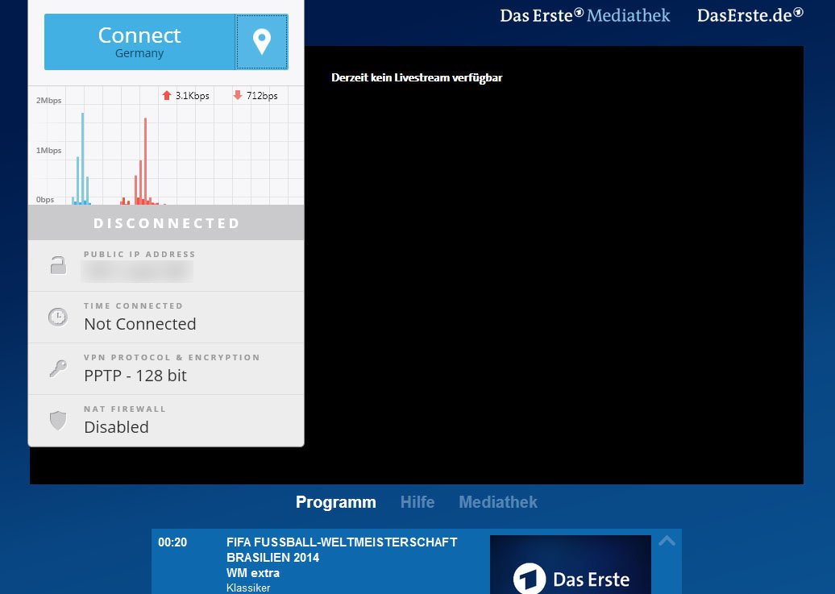The image size is (835, 594).
Task: Click the 3.1Kbps upload rate text
Action: (x=193, y=96)
